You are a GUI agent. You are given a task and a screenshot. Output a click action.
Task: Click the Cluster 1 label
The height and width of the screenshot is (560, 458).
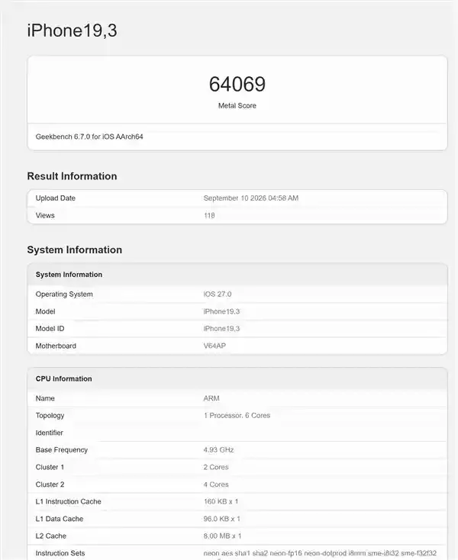50,467
